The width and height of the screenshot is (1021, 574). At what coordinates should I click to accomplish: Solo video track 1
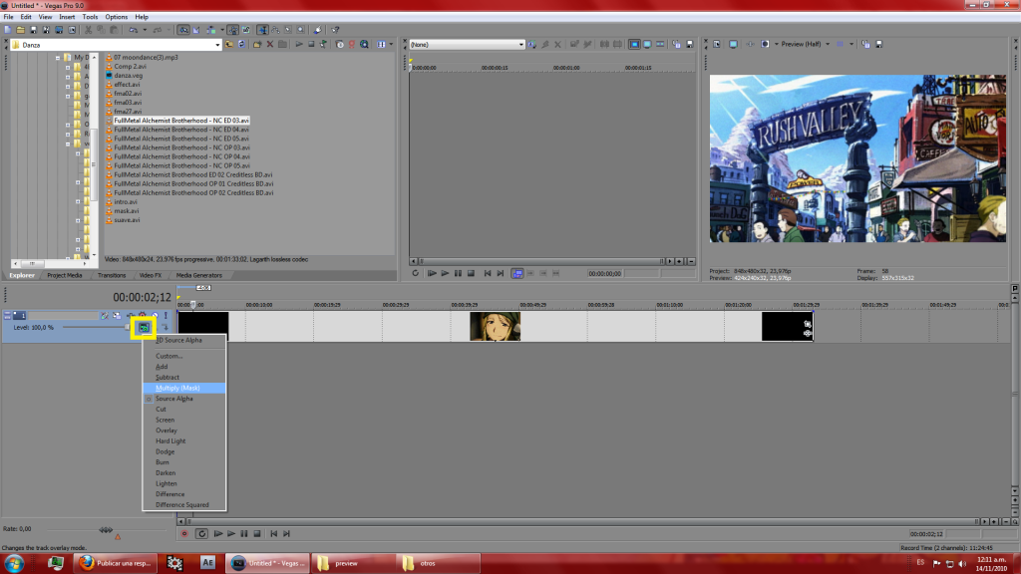[x=166, y=316]
